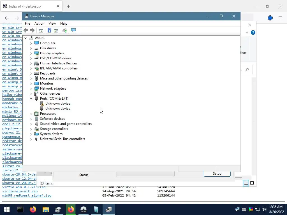
Task: Open File Explorer from the taskbar
Action: click(x=46, y=209)
